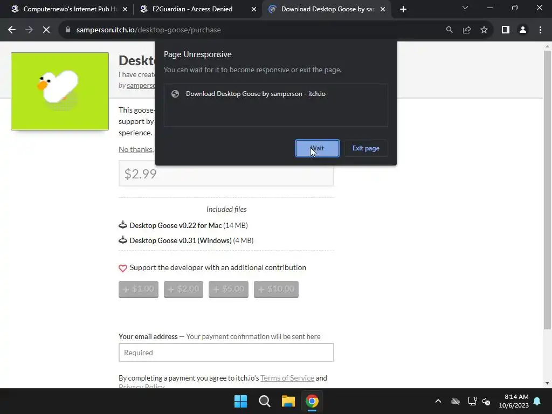Image resolution: width=552 pixels, height=414 pixels.
Task: Open a new browser tab
Action: pyautogui.click(x=403, y=9)
